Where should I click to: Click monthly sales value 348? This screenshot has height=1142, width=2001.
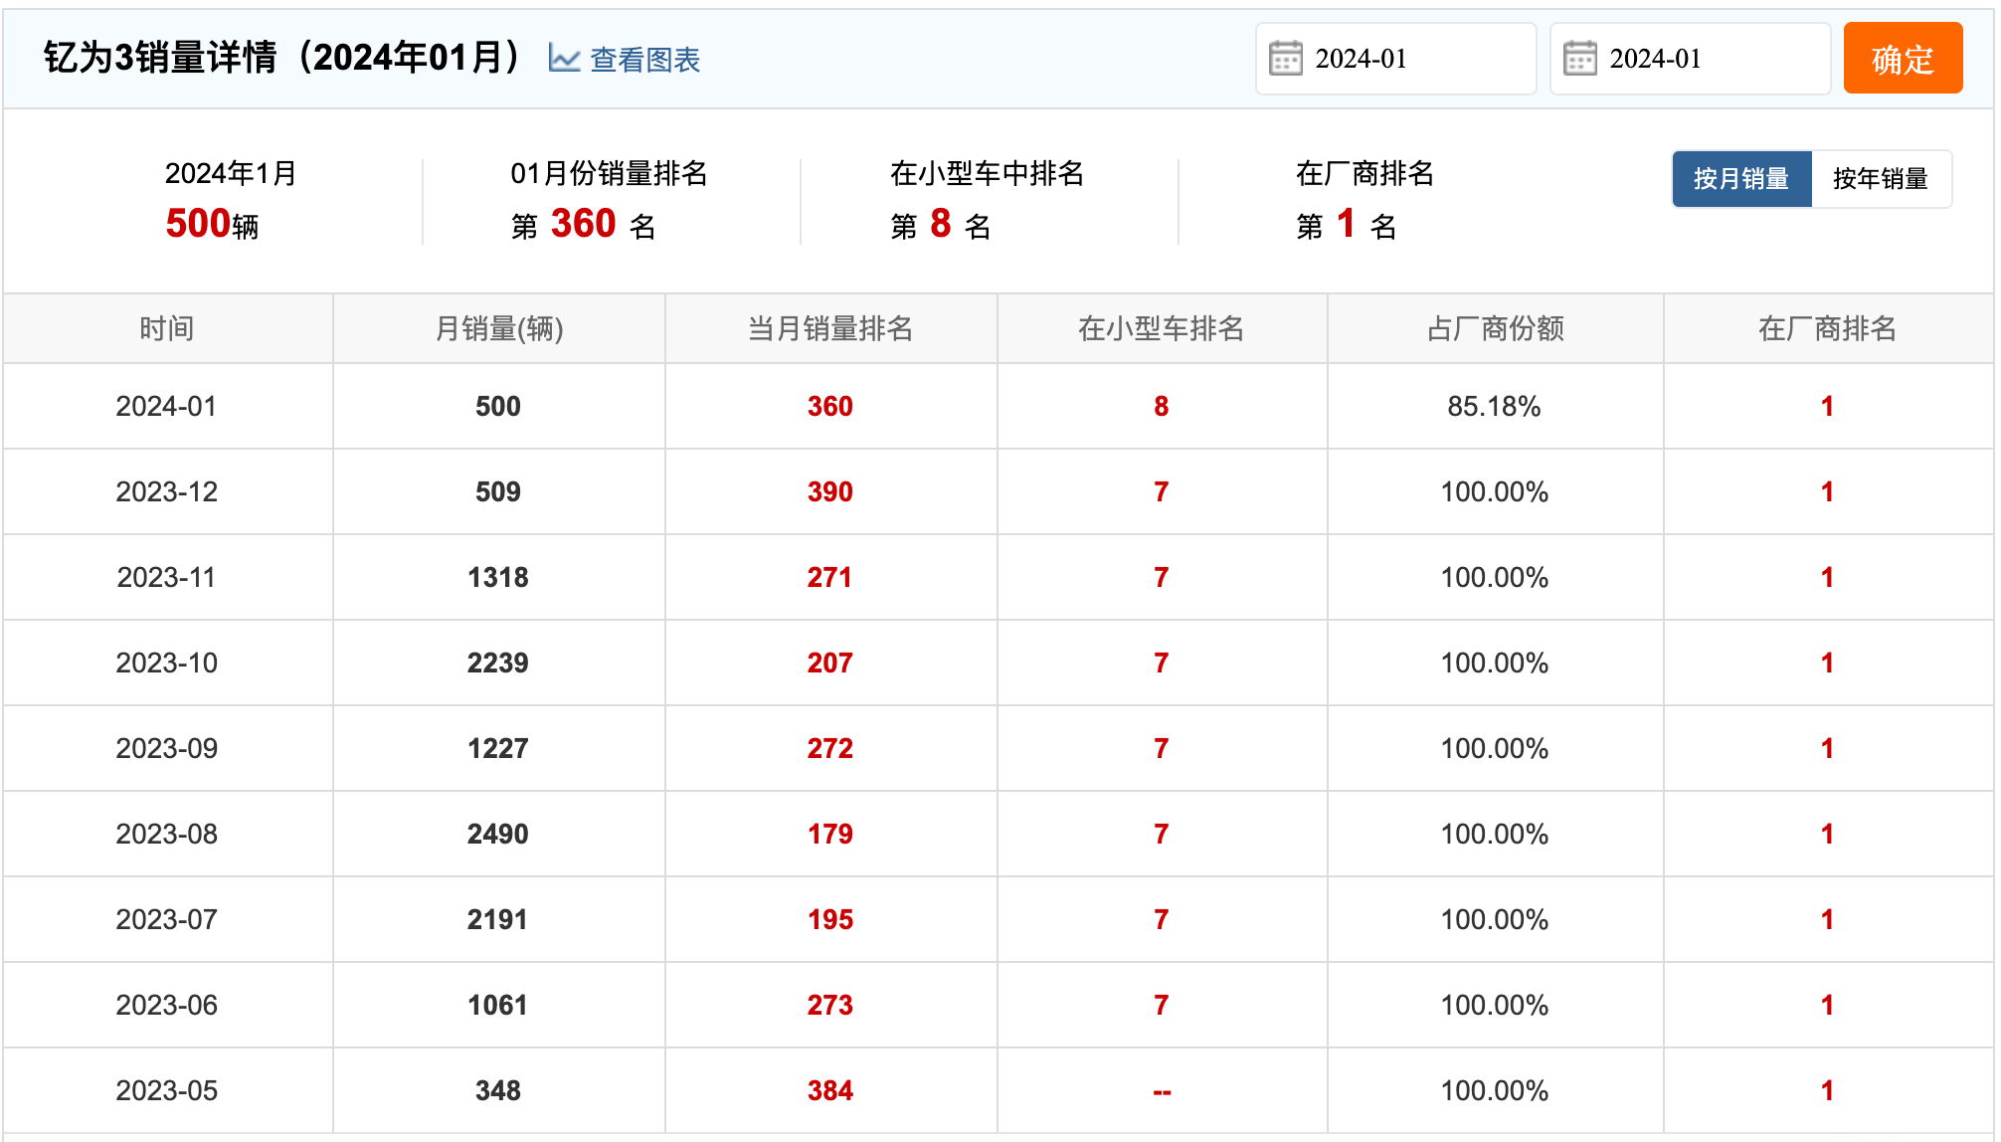coord(498,1090)
